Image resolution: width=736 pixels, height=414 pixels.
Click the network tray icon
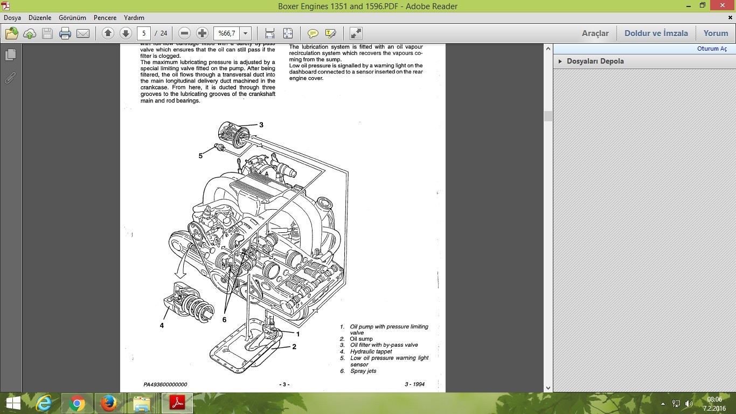pyautogui.click(x=676, y=403)
